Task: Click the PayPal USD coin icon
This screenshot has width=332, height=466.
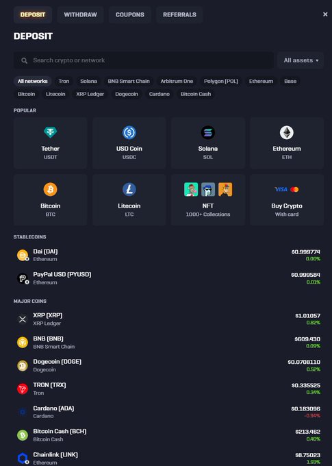Action: pos(23,278)
